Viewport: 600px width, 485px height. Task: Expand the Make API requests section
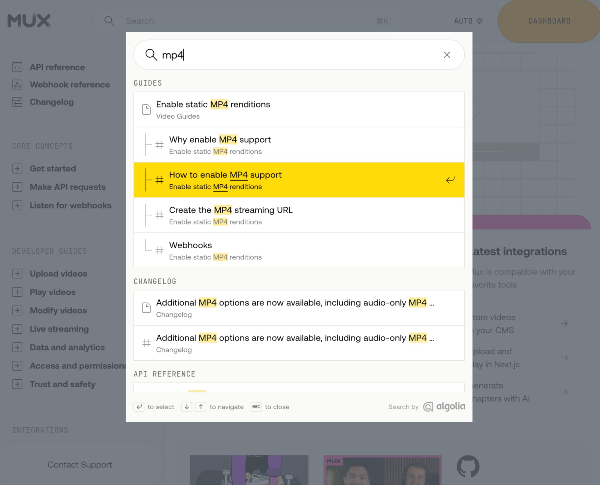(17, 187)
